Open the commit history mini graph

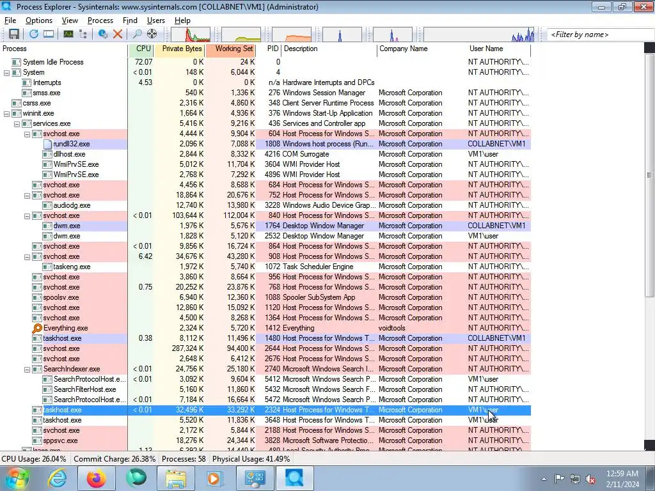pyautogui.click(x=241, y=35)
